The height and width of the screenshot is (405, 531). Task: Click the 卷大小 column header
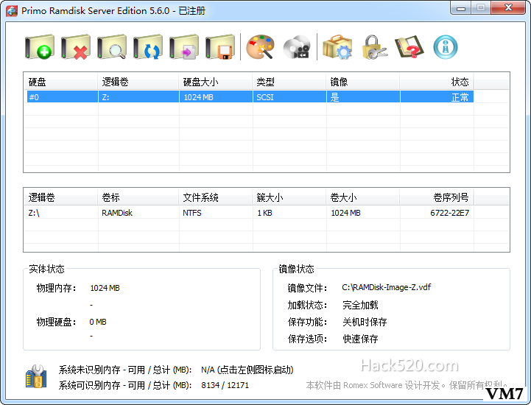[362, 197]
